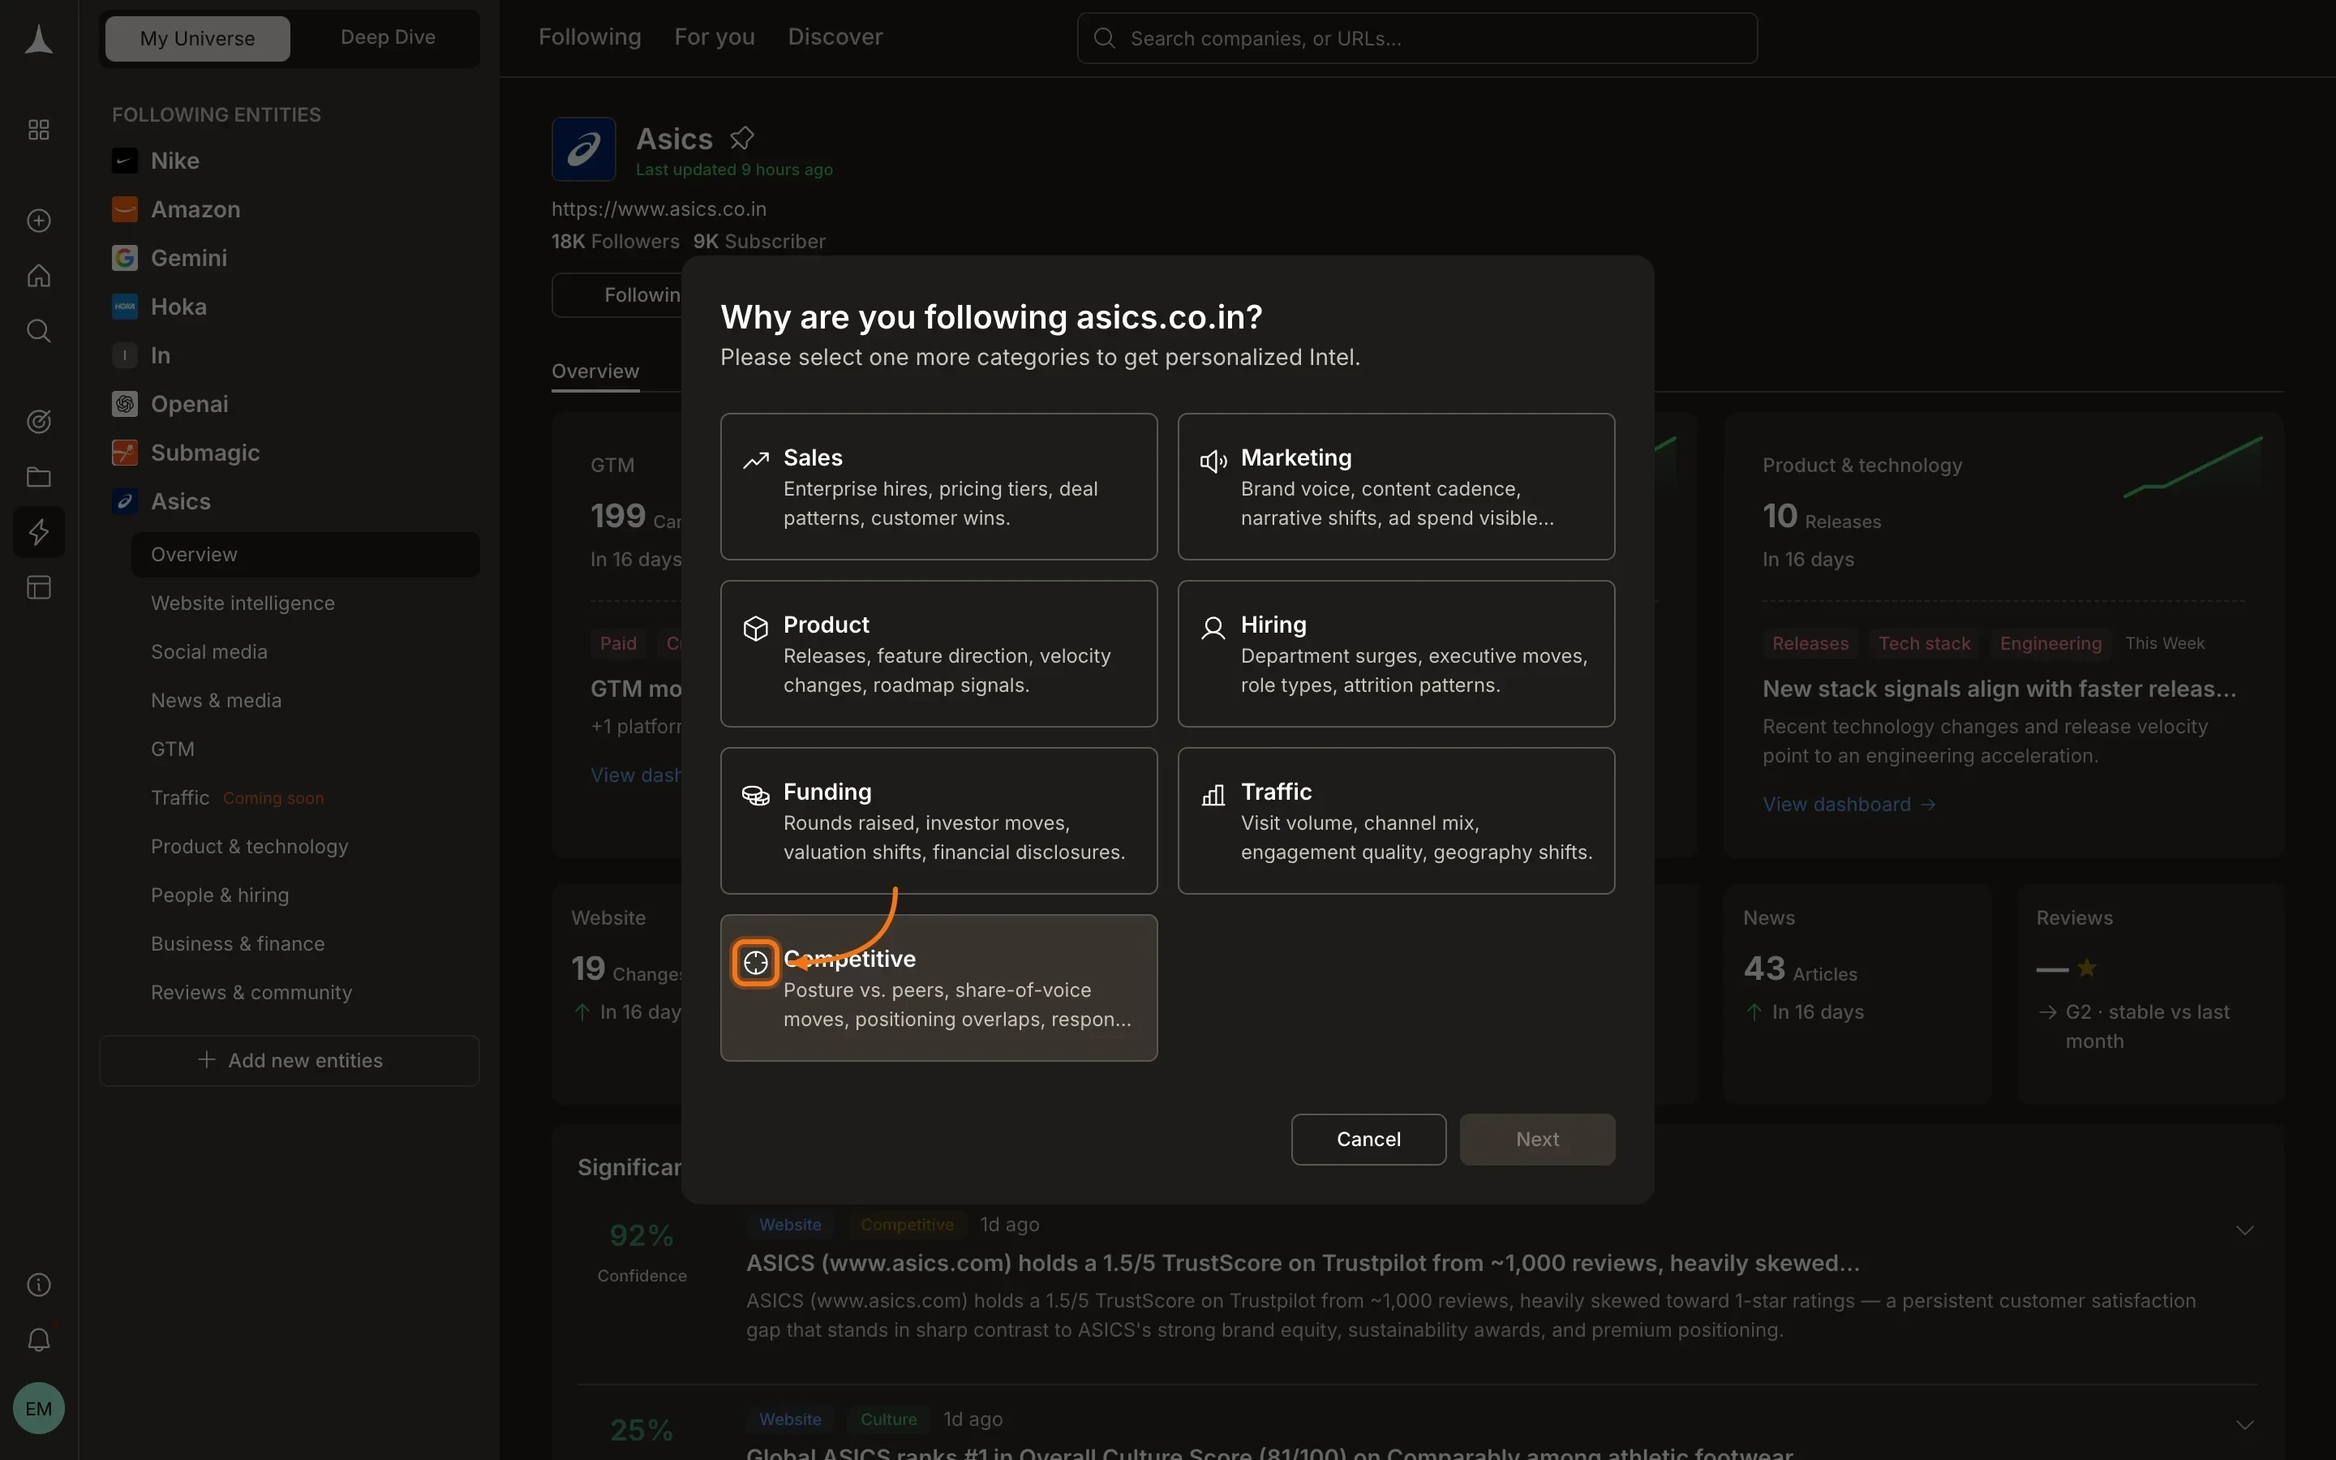Click the Sales trending-up icon
The image size is (2336, 1460).
pos(755,461)
